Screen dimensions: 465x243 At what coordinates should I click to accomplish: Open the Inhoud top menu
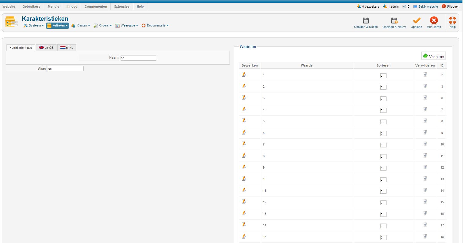[72, 6]
